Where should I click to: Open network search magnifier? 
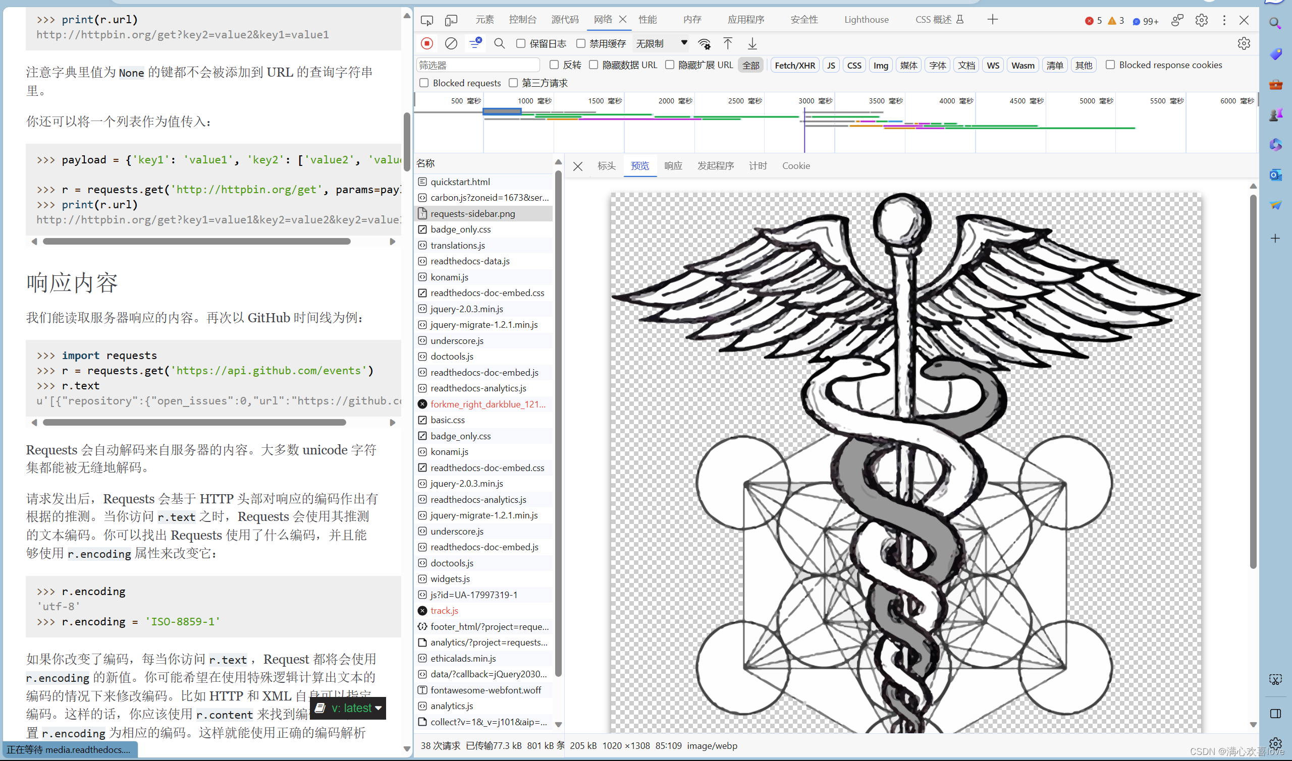tap(499, 43)
